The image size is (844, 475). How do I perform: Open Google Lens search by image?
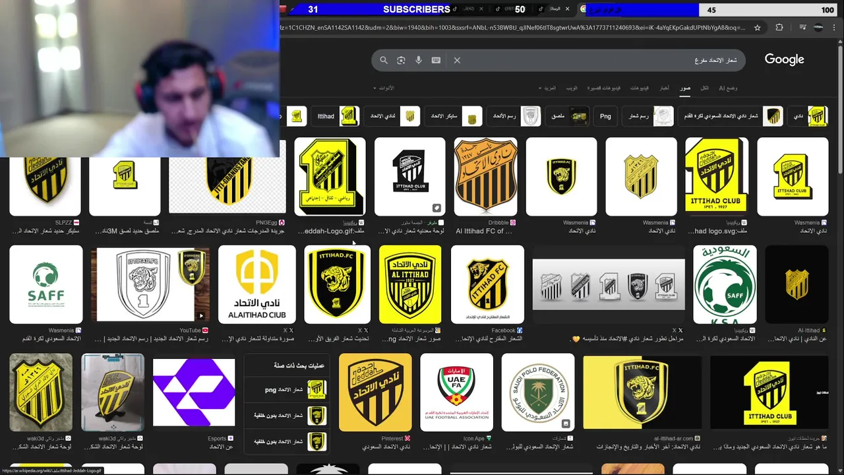click(x=401, y=60)
